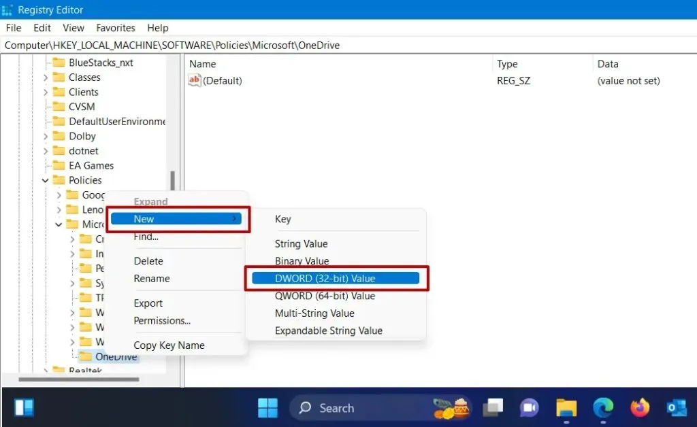Choose Delete in the context menu
The image size is (697, 427).
tap(148, 261)
